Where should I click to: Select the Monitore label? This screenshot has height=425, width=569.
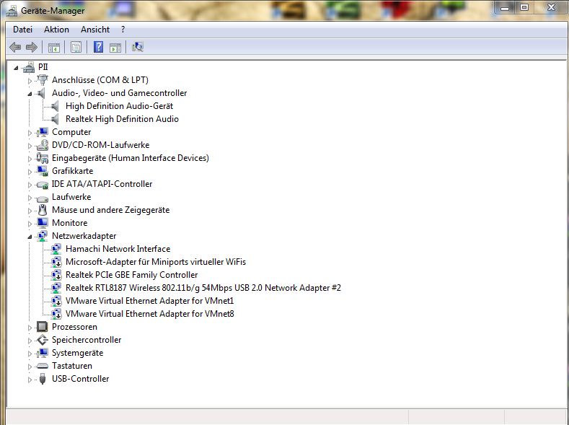point(70,223)
